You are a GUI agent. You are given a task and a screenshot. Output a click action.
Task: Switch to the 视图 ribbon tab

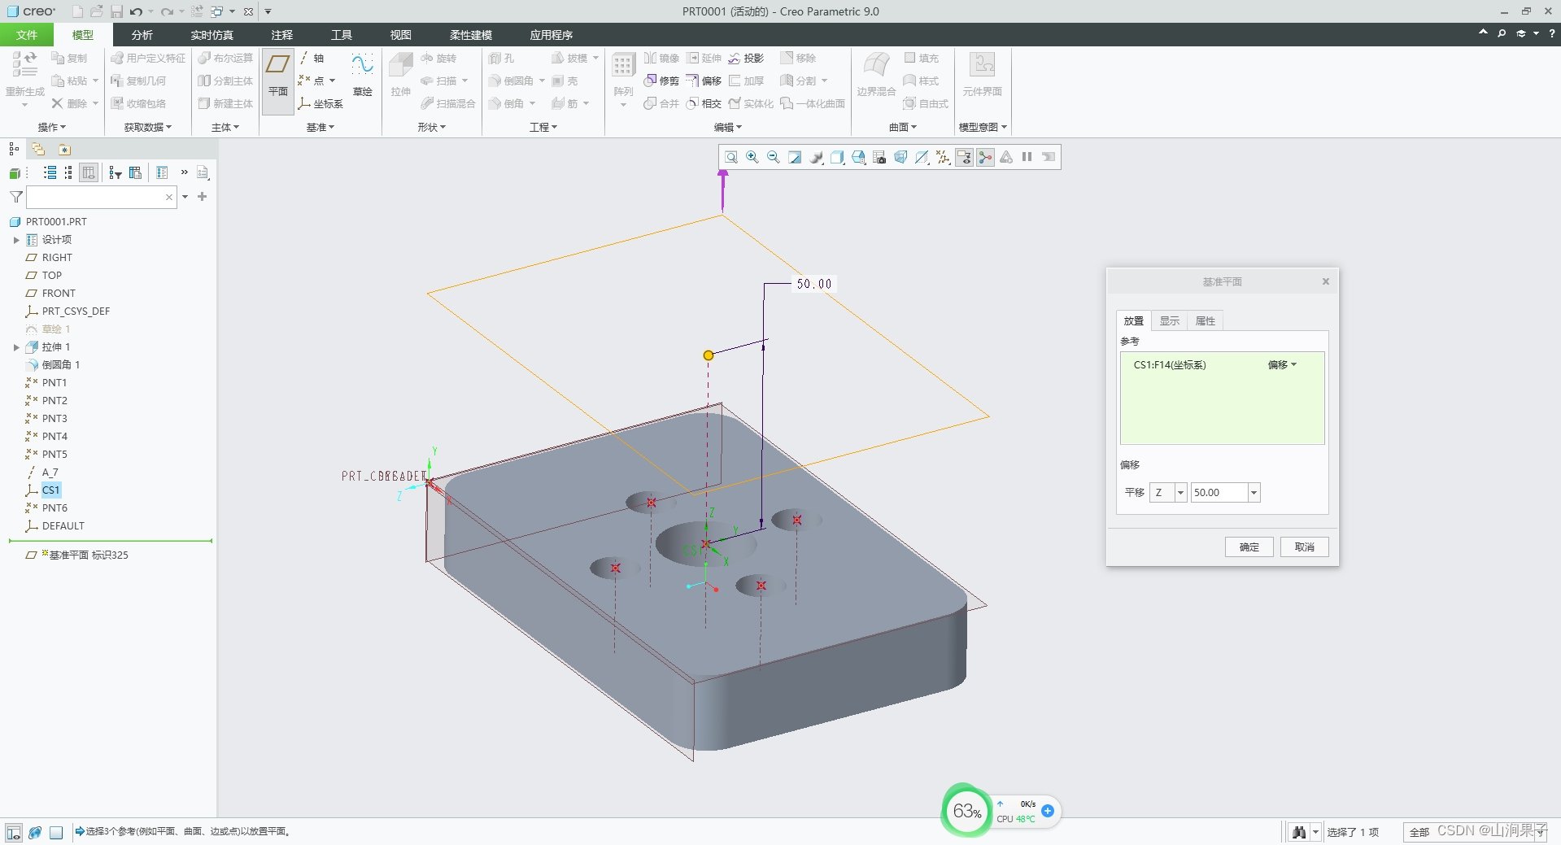401,35
